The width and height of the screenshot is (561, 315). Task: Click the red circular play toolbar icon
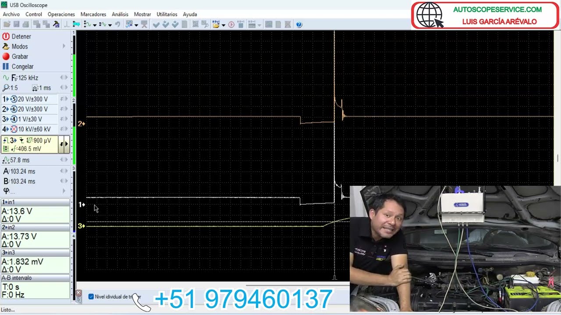coord(231,24)
